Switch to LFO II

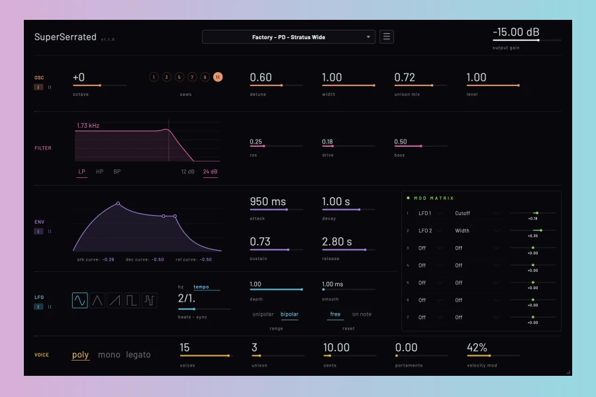click(50, 306)
